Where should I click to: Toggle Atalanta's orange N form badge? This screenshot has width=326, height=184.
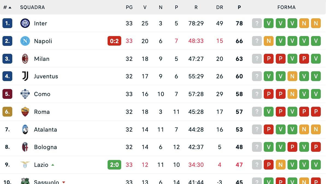304,129
